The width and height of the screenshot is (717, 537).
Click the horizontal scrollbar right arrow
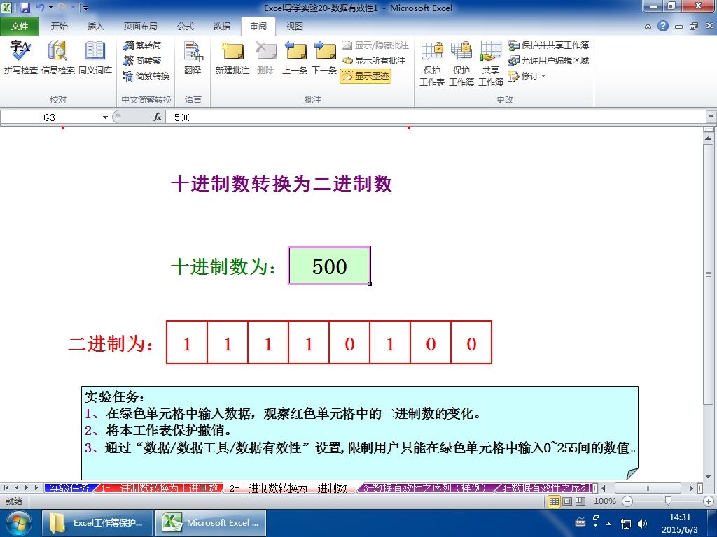coord(691,488)
